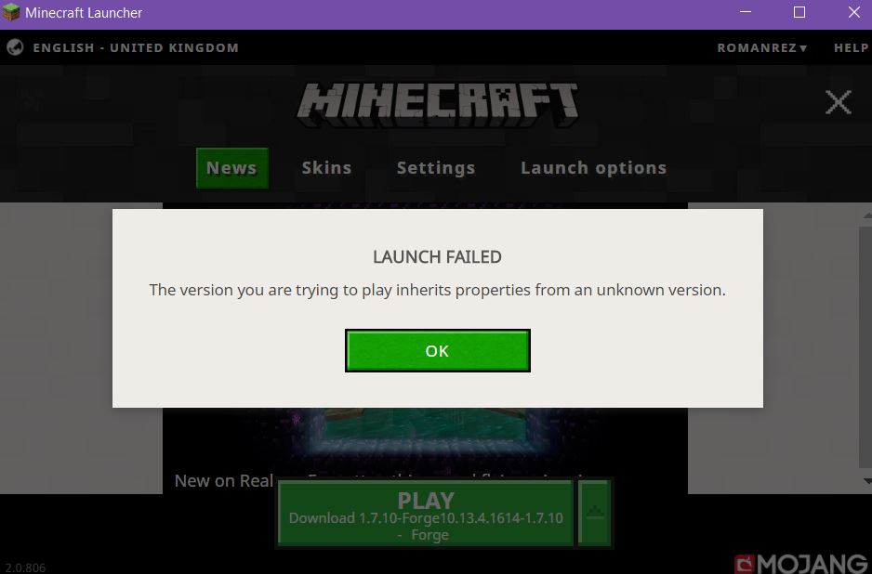
Task: Close the launcher overlay with X icon
Action: [839, 102]
